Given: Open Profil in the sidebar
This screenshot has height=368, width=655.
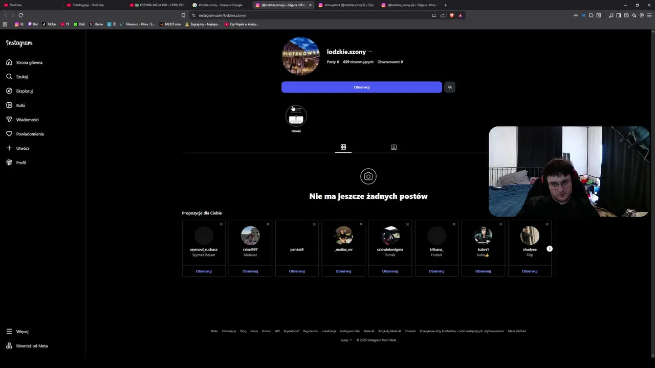Looking at the screenshot, I should pos(16,163).
